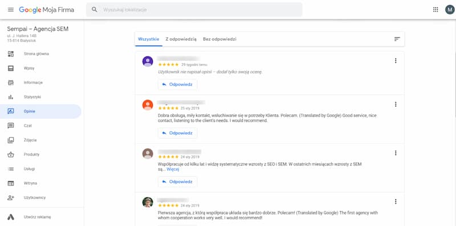Viewport: 456px width, 226px height.
Task: Switch to Z odpowiedzią tab
Action: pyautogui.click(x=181, y=39)
